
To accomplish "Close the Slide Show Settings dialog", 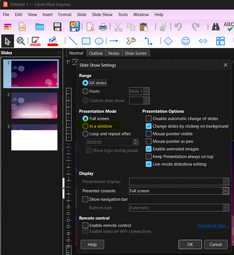I will coord(225,65).
